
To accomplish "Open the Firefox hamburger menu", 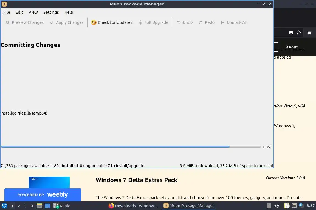I will coord(309,33).
